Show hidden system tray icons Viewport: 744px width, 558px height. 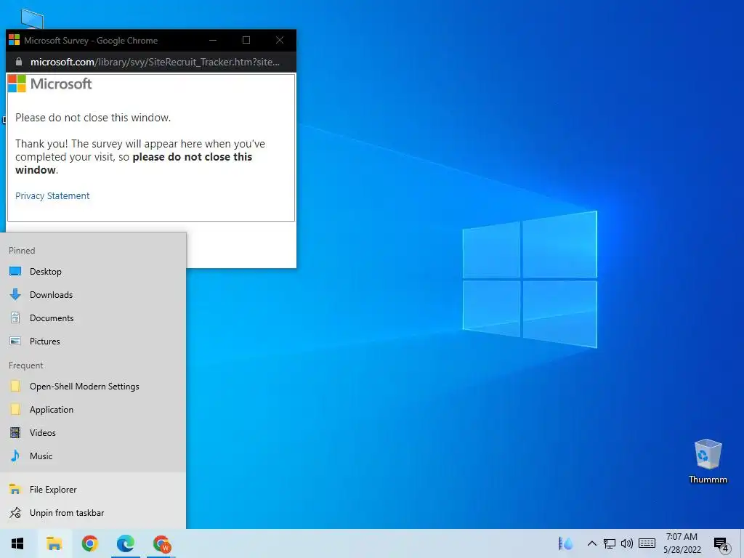591,543
